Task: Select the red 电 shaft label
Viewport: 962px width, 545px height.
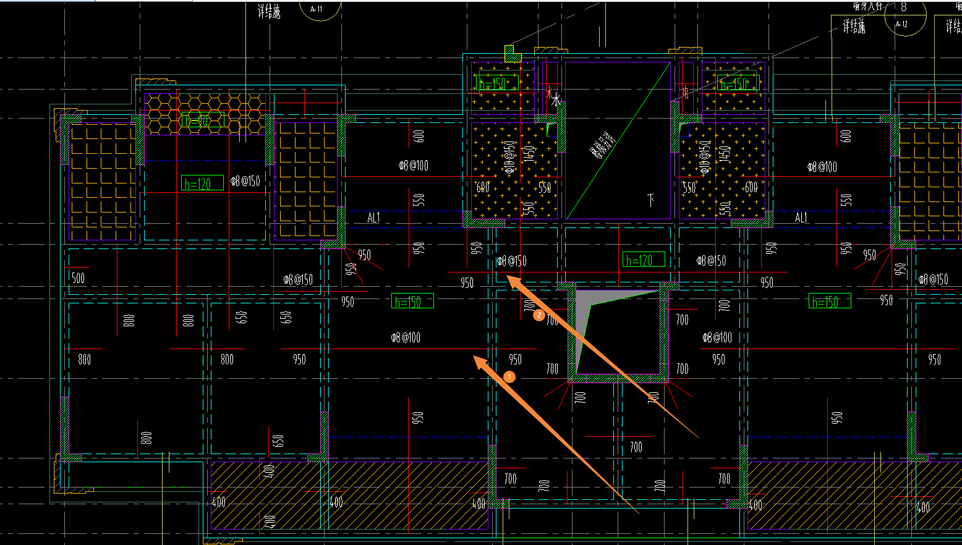Action: pyautogui.click(x=685, y=93)
